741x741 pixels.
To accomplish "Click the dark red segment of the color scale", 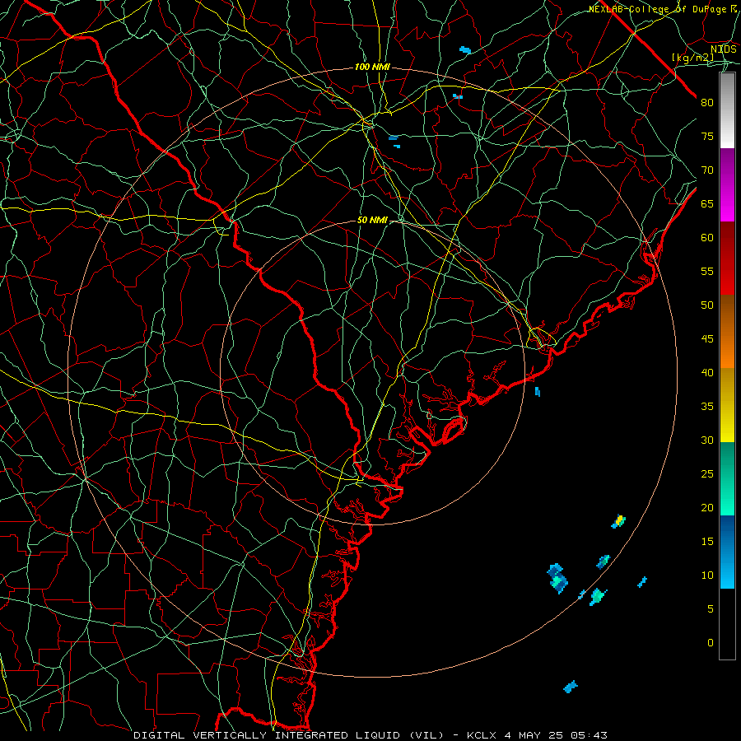I will pos(727,258).
